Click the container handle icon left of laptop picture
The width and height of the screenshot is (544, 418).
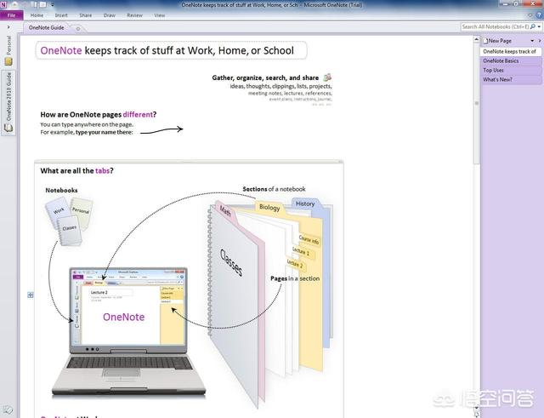[31, 295]
